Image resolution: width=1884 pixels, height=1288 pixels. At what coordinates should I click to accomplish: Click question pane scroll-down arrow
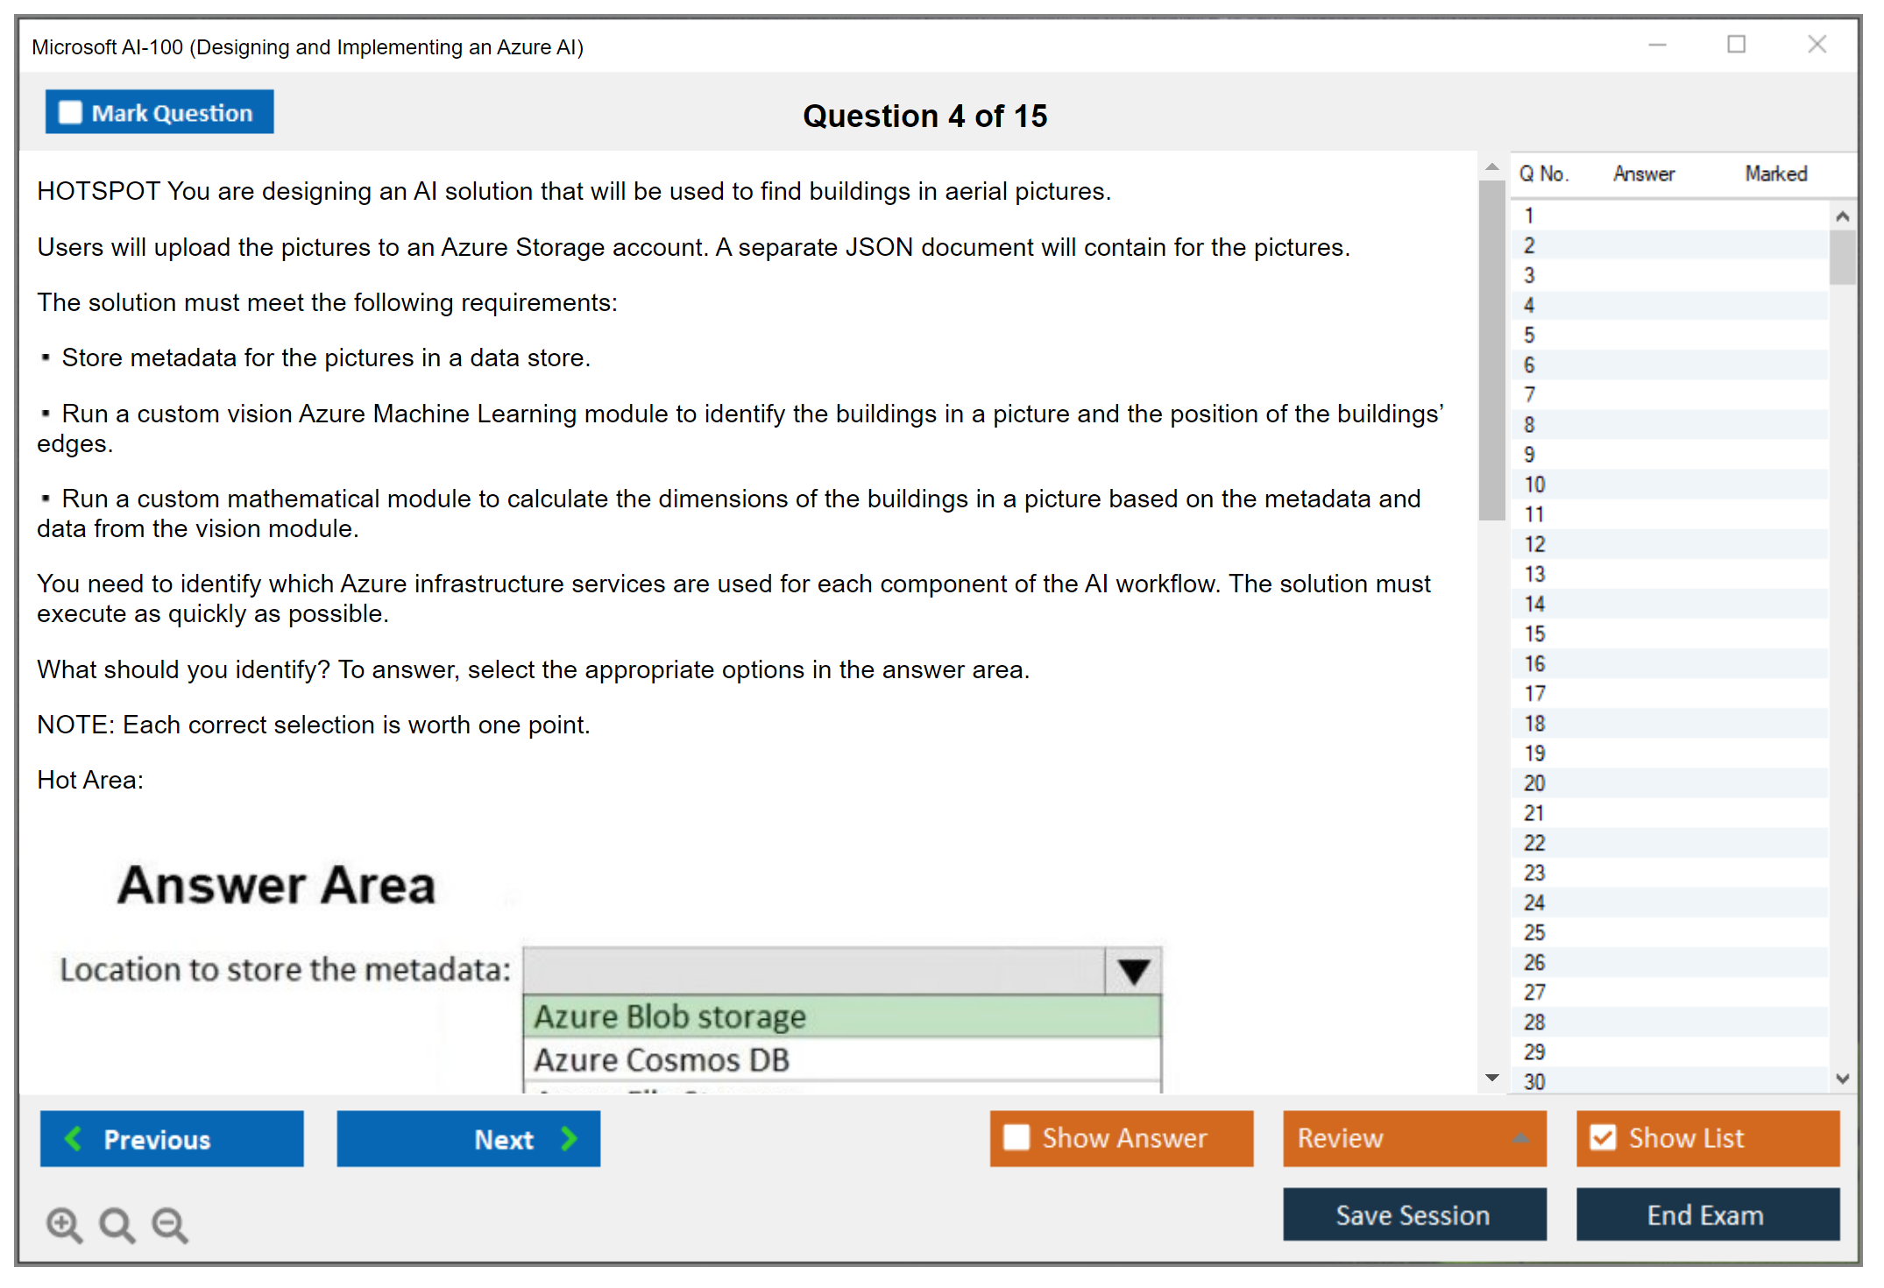pyautogui.click(x=1491, y=1078)
